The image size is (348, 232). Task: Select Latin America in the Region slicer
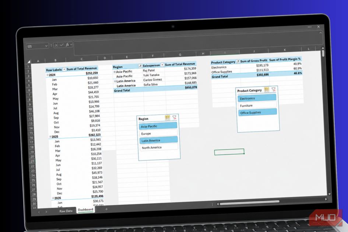(x=159, y=140)
